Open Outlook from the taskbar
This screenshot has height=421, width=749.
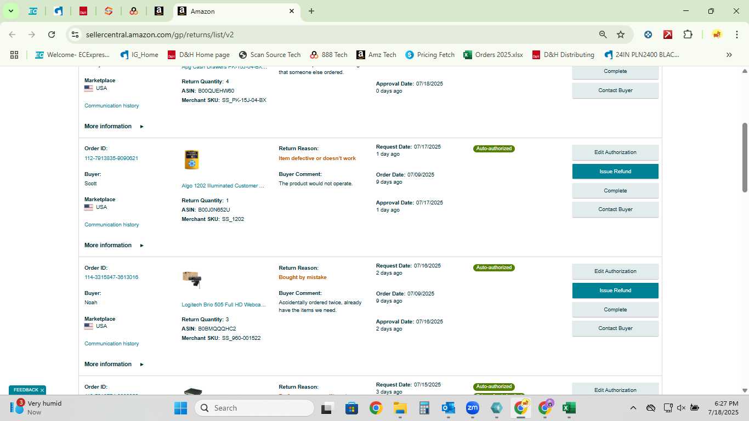[448, 408]
